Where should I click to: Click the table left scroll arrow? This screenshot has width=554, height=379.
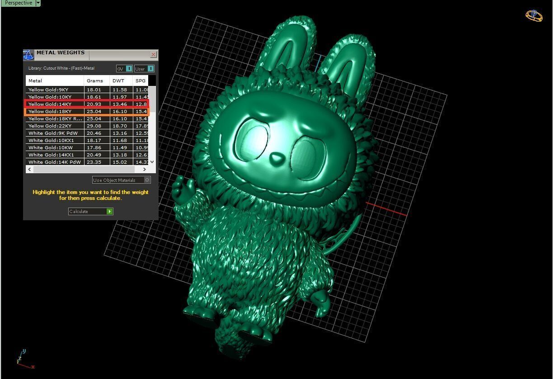pyautogui.click(x=29, y=169)
